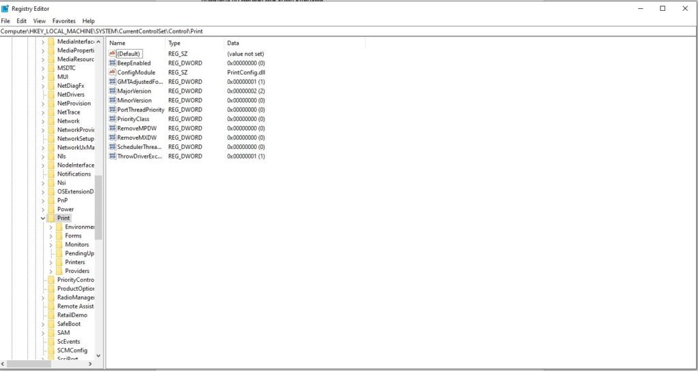The height and width of the screenshot is (371, 698).
Task: Click the Printers folder icon
Action: pos(59,262)
